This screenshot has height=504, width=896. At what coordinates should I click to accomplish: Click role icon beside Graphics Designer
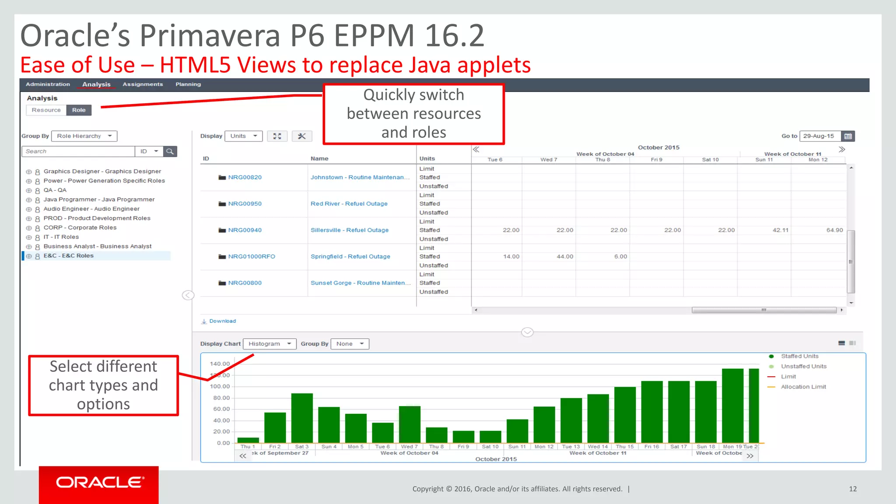coord(38,172)
